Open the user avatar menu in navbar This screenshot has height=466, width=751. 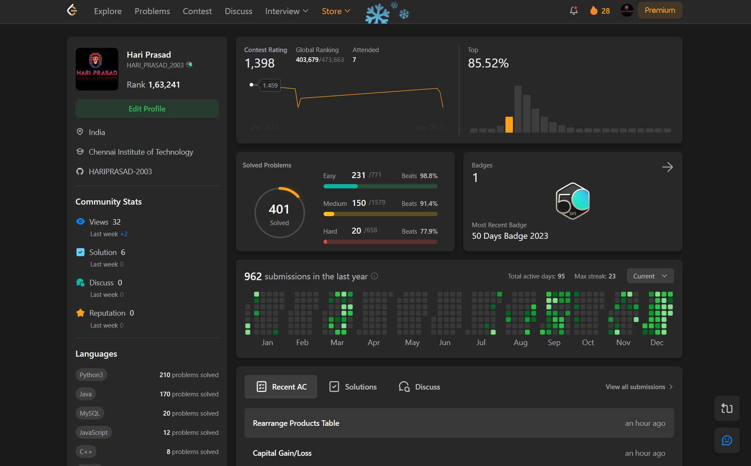pos(627,10)
